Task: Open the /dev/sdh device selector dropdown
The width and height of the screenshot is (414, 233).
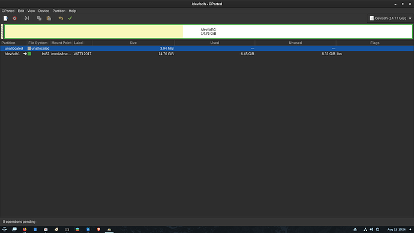Action: (390, 18)
